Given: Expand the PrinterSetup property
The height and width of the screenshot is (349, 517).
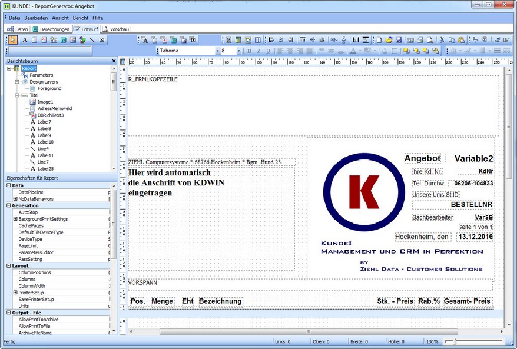Looking at the screenshot, I should pos(15,293).
